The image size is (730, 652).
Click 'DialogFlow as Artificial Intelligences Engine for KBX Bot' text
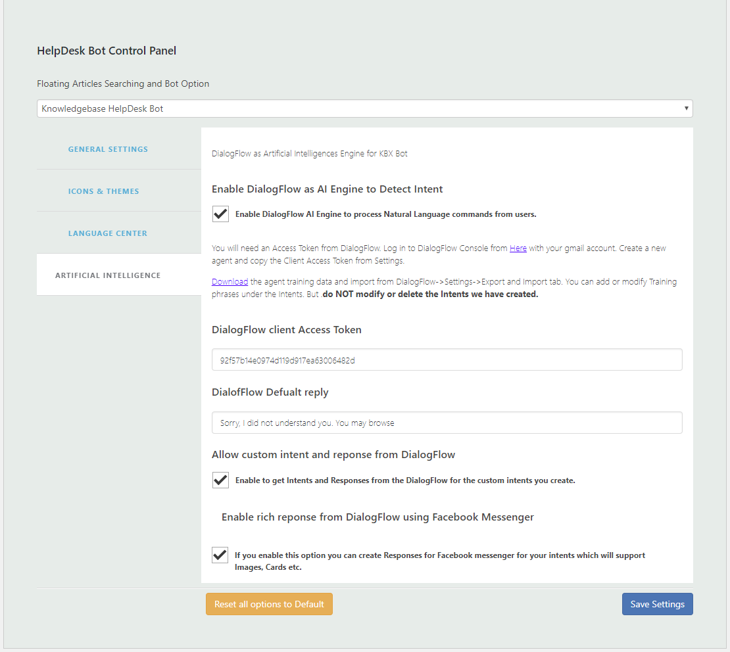pos(310,154)
